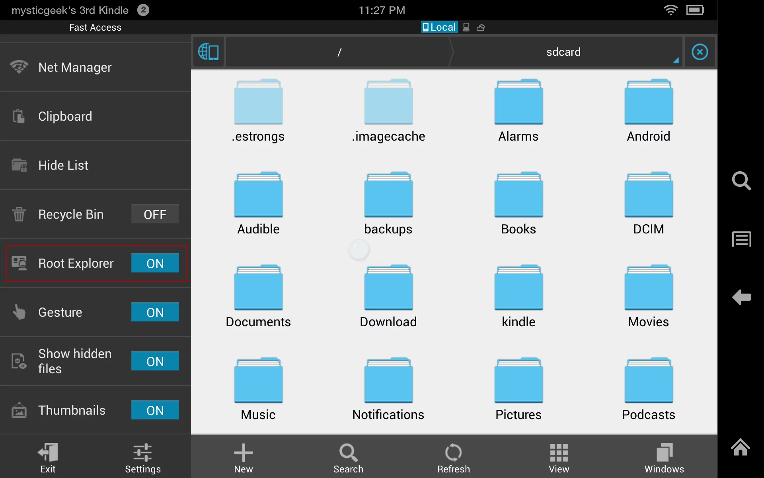Viewport: 764px width, 478px height.
Task: Disable the Gesture feature
Action: [155, 312]
